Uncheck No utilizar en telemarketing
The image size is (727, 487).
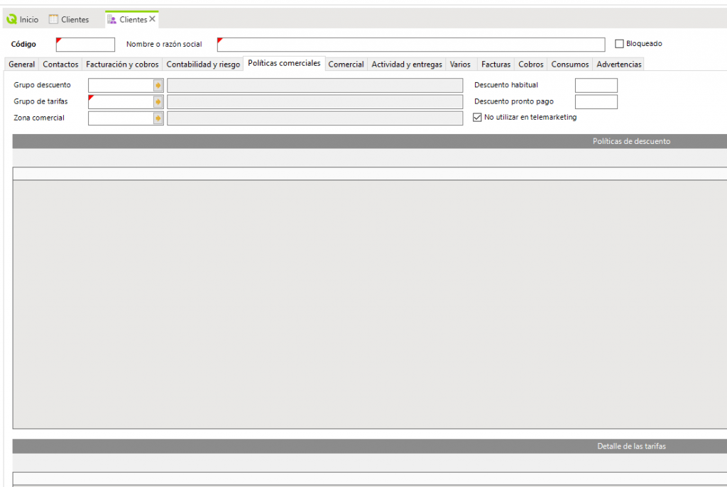click(477, 118)
